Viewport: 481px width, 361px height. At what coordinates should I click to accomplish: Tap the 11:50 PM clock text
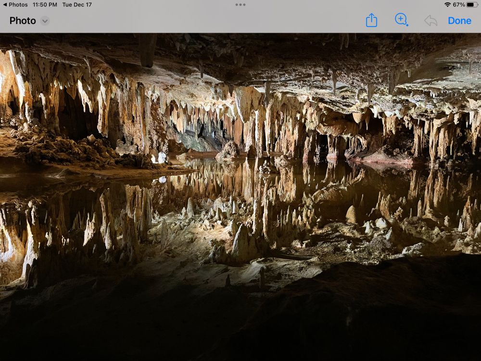pos(45,5)
